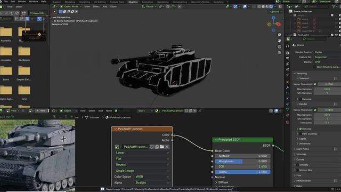Enable rendered viewport shading mode

pyautogui.click(x=271, y=6)
